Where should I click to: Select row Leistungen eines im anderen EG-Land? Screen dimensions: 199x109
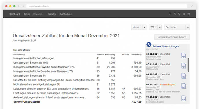78,89
